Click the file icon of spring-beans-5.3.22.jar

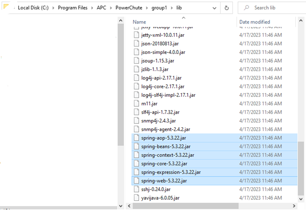(136, 146)
